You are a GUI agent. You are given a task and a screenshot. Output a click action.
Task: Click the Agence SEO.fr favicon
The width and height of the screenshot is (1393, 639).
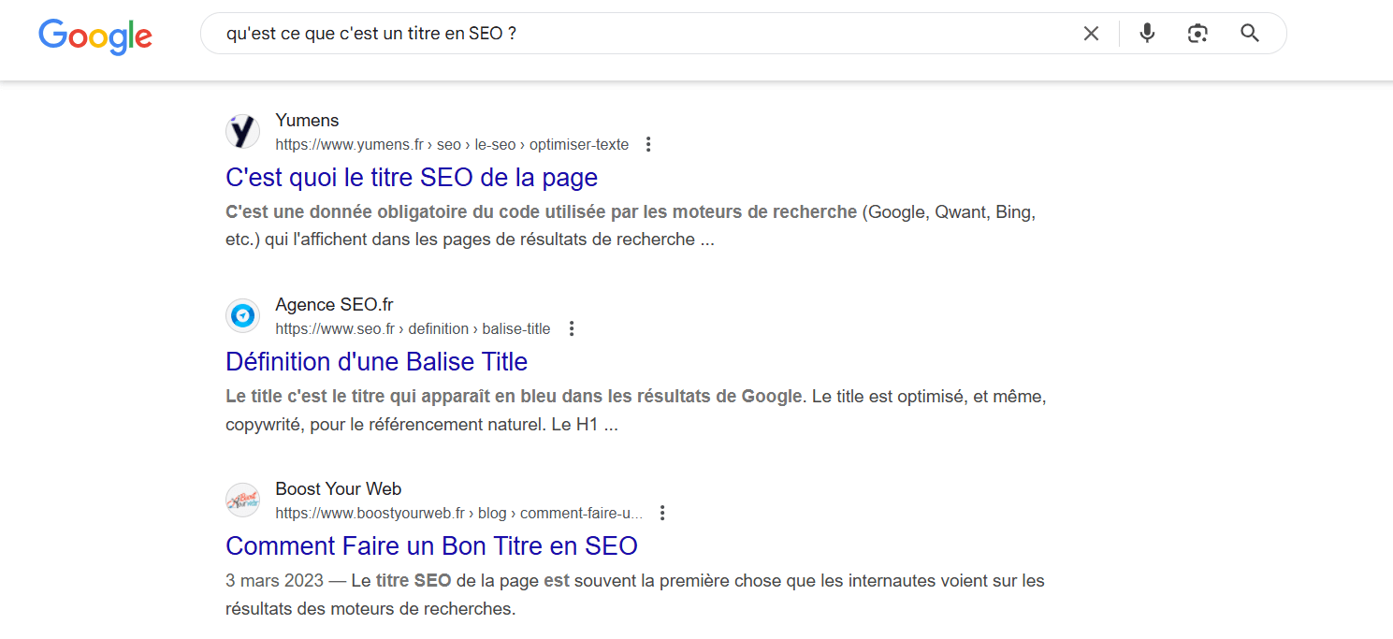243,316
